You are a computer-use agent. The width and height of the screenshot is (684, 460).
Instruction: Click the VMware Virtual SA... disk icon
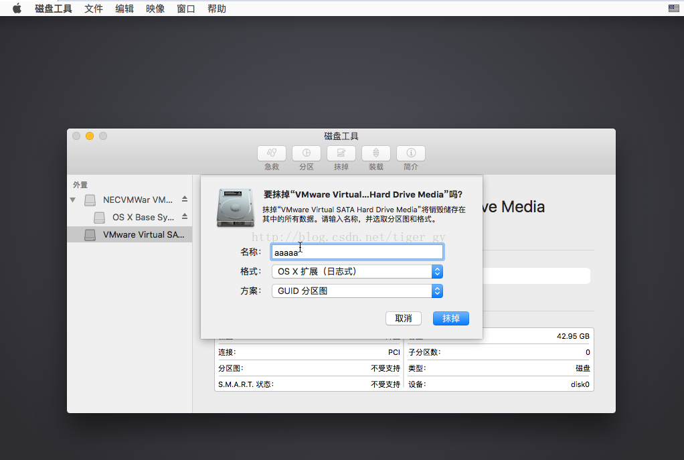pos(90,235)
